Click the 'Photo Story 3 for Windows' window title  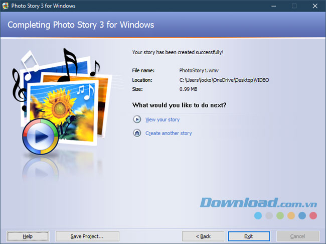pyautogui.click(x=43, y=6)
